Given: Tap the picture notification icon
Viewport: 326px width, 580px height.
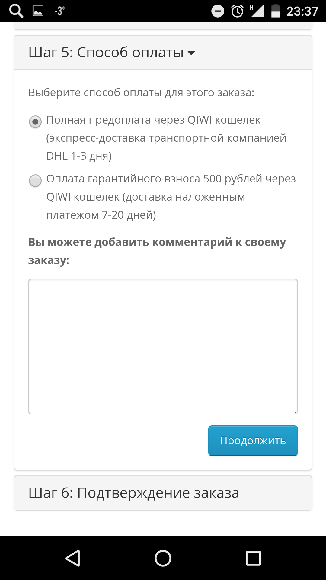Looking at the screenshot, I should point(38,11).
